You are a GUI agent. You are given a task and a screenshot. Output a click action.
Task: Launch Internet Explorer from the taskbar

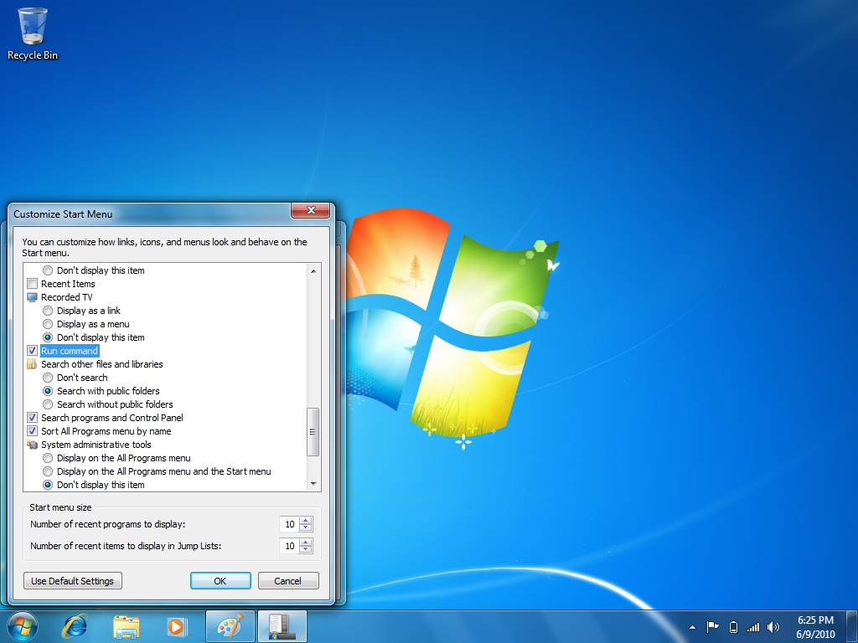point(75,626)
